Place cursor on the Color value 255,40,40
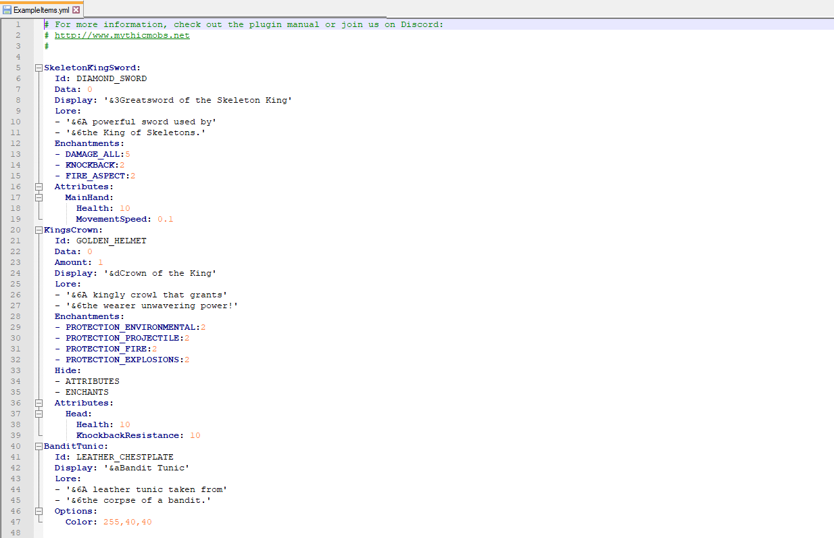The image size is (834, 538). point(127,522)
